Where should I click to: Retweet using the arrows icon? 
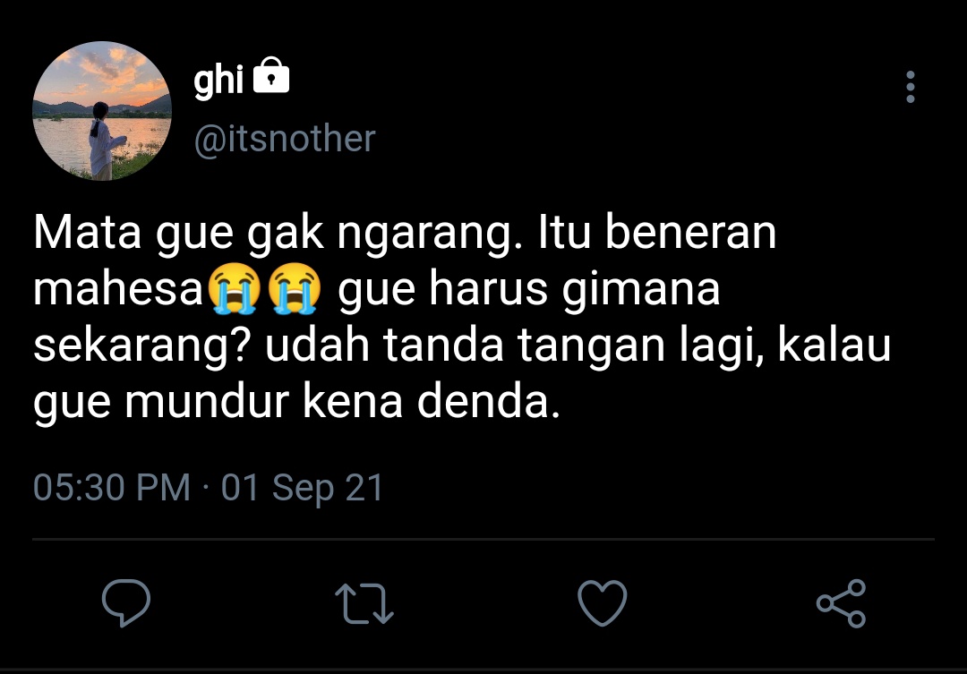click(364, 603)
